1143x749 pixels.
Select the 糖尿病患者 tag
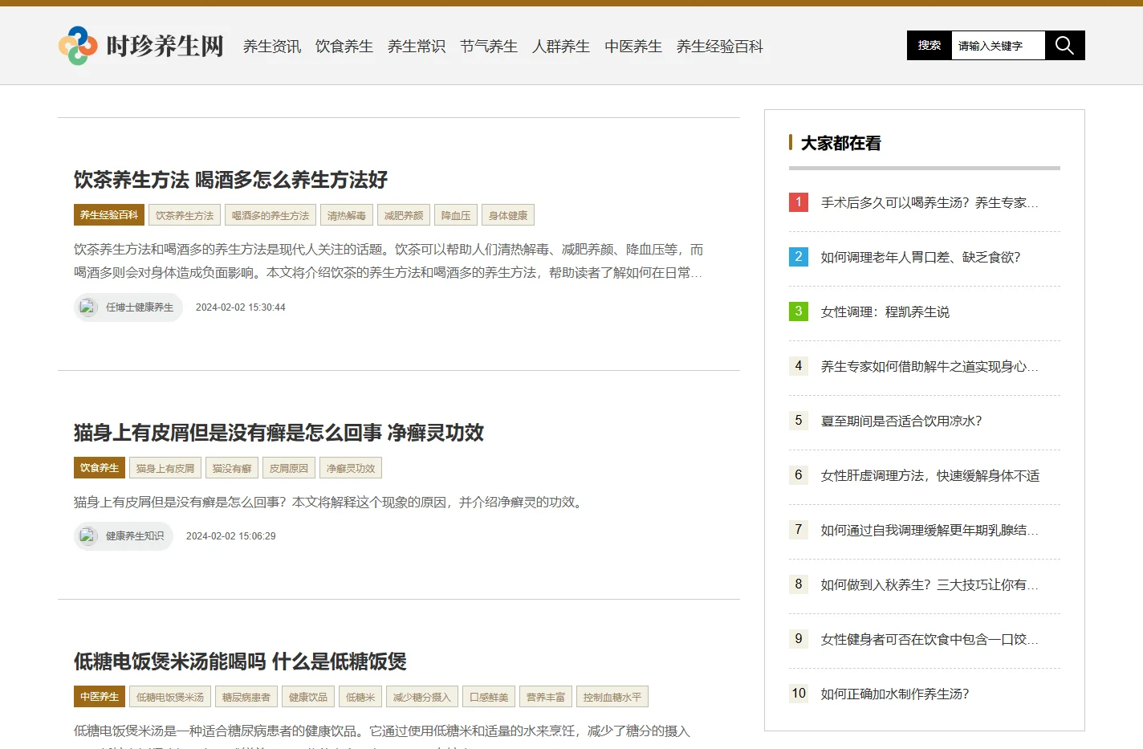coord(246,697)
